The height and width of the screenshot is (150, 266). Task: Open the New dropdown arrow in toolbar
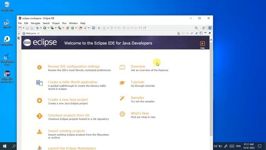click(x=23, y=28)
